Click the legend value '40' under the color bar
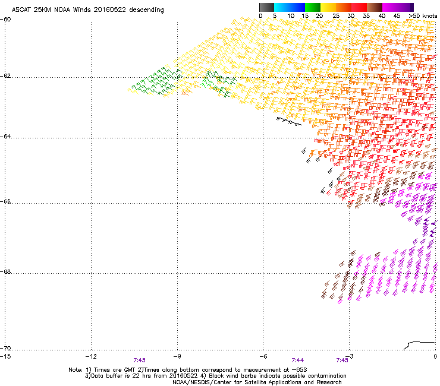Viewport: 440px width, 386px height. (x=382, y=16)
